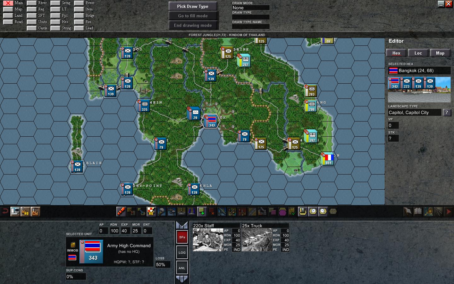Image resolution: width=454 pixels, height=284 pixels.
Task: Open the Pick Draw Type menu
Action: click(x=193, y=6)
